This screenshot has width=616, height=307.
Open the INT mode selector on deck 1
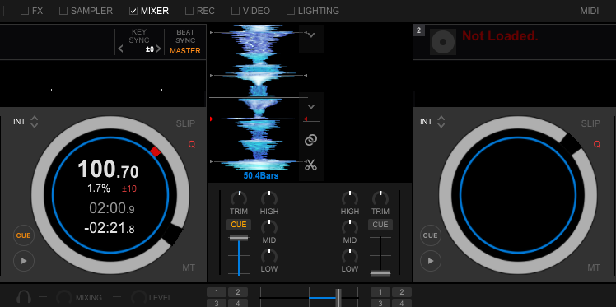[26, 122]
